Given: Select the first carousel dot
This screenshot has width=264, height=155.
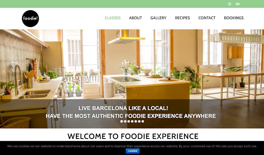Looking at the screenshot, I should [x=121, y=121].
